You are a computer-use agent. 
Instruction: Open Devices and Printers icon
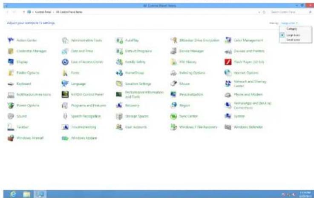pos(228,52)
